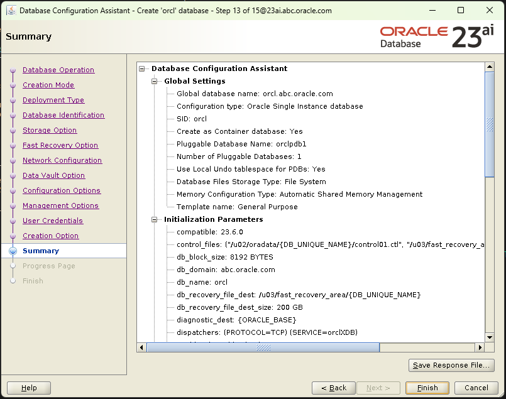This screenshot has width=506, height=399.
Task: Click the Oracle Database 23ai logo
Action: point(438,36)
